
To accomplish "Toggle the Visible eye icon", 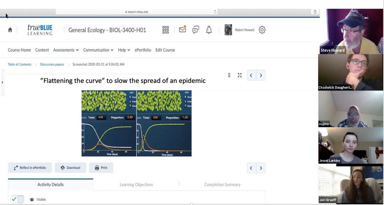I will tap(32, 199).
